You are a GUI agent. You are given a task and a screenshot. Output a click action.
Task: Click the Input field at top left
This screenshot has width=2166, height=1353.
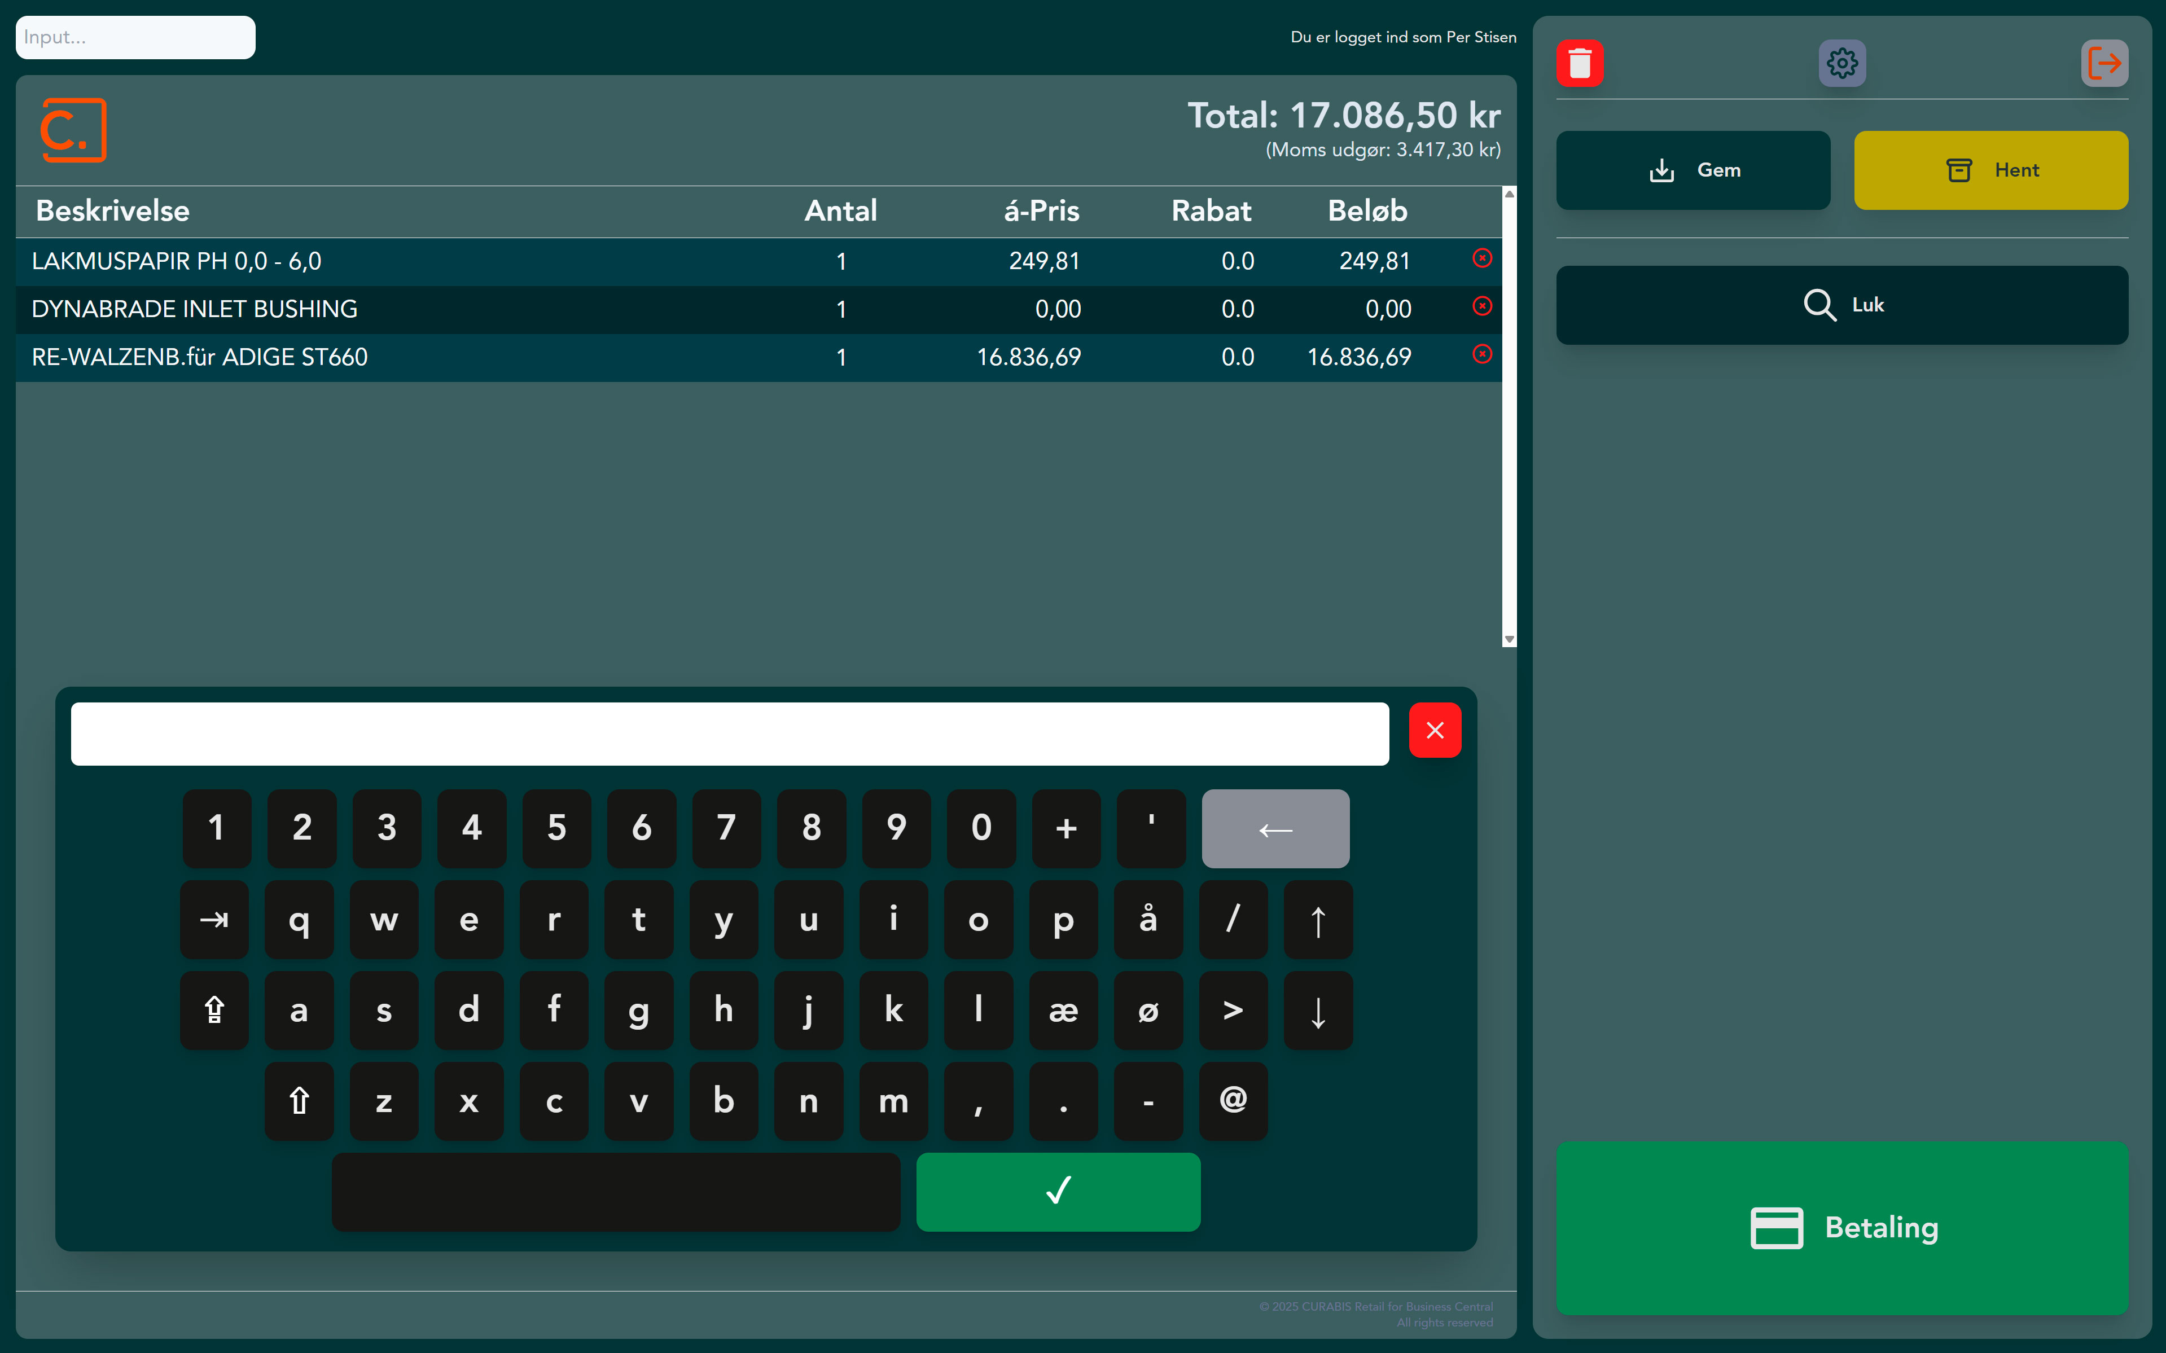pos(135,38)
